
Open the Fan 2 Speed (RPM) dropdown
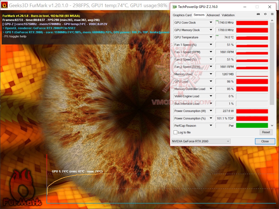pos(211,67)
